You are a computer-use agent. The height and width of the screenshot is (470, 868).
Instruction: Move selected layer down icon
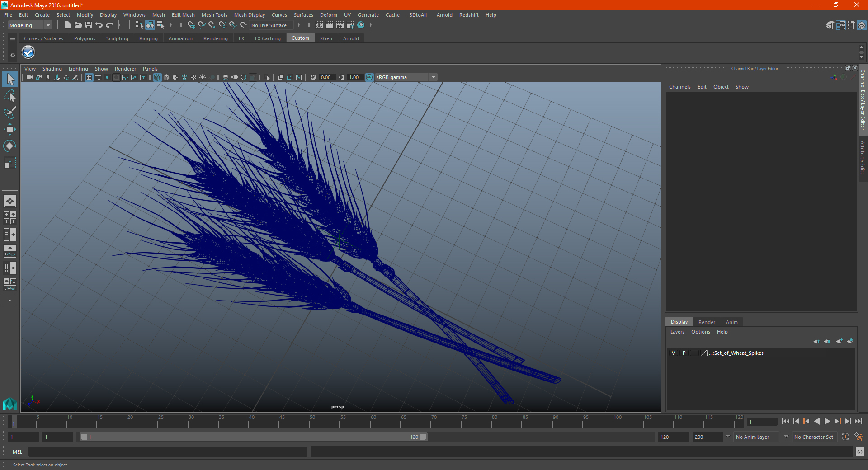(827, 341)
